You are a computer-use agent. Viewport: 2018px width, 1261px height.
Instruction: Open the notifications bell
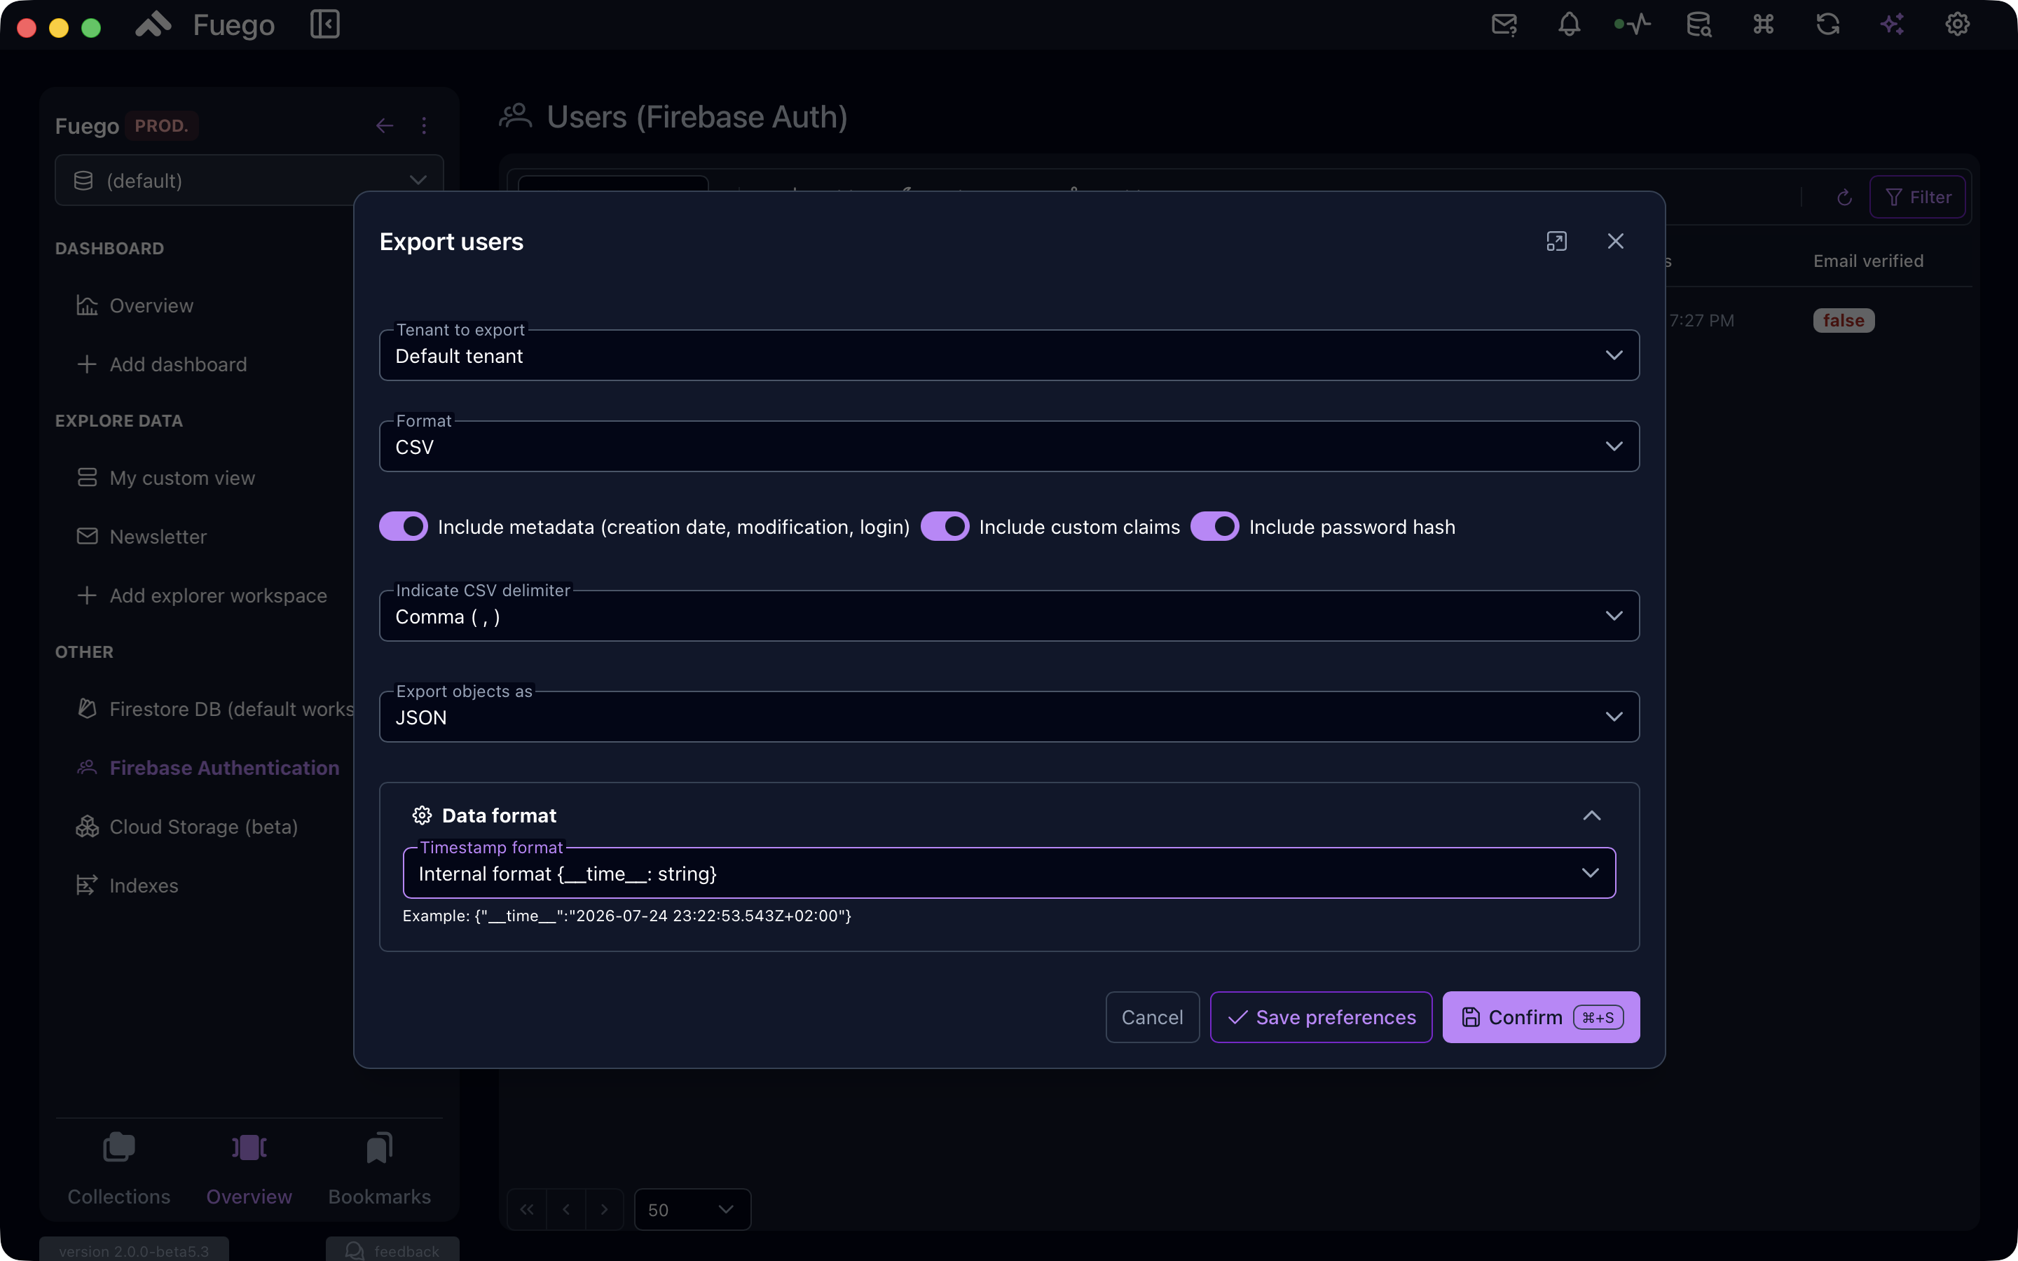coord(1569,25)
